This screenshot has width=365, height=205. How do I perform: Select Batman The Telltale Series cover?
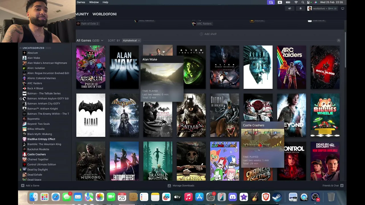(x=91, y=115)
